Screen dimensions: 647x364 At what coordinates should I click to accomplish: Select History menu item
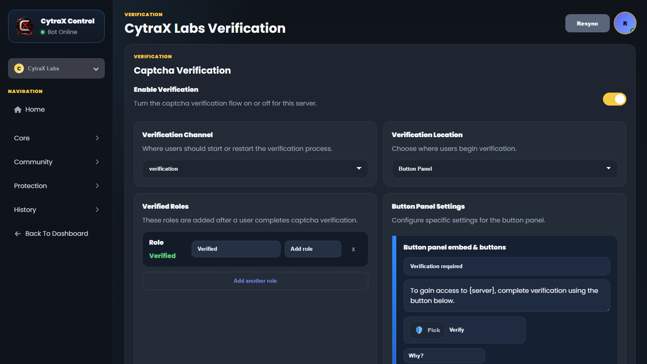(56, 210)
